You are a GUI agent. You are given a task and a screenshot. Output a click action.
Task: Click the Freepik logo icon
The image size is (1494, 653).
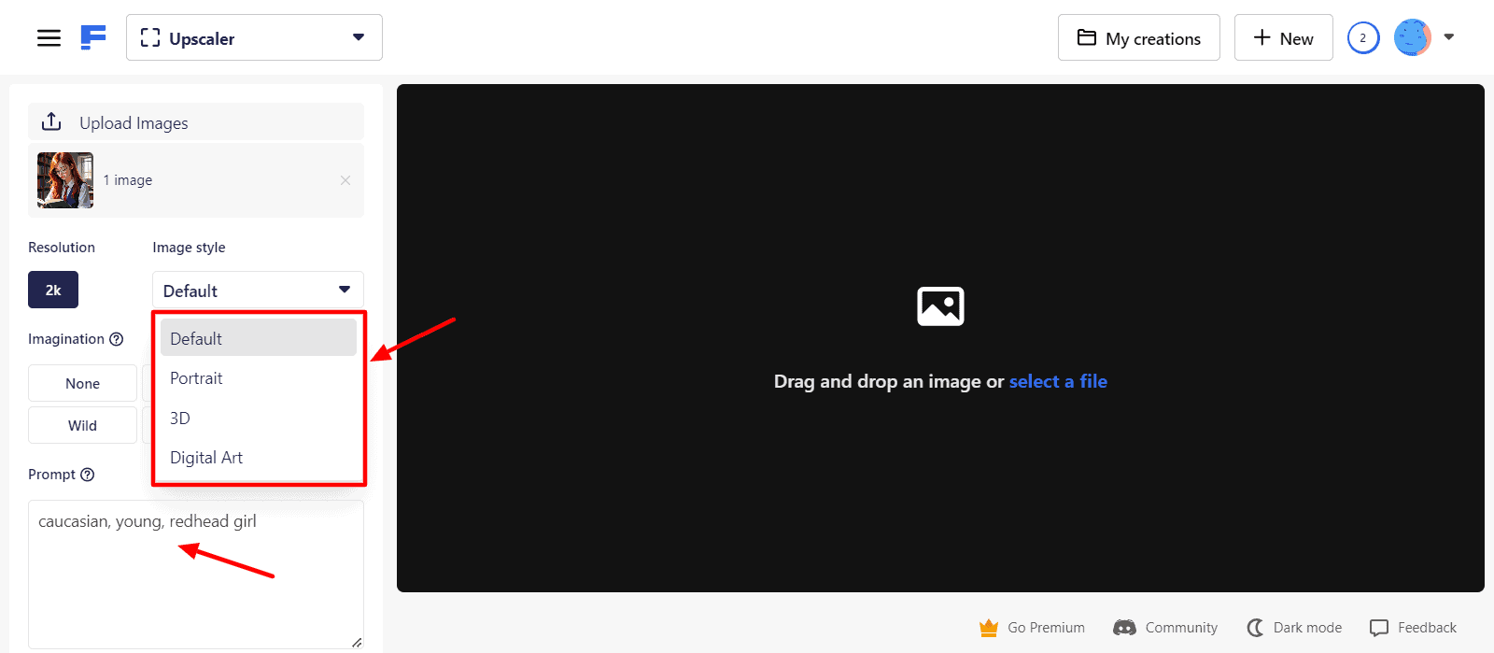tap(93, 37)
